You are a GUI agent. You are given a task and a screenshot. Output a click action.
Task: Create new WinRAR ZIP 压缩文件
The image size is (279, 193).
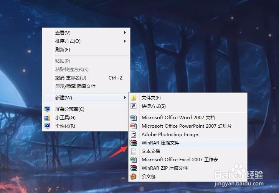188,168
